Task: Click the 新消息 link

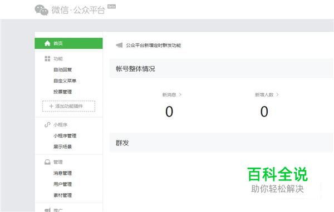Action: (x=169, y=95)
